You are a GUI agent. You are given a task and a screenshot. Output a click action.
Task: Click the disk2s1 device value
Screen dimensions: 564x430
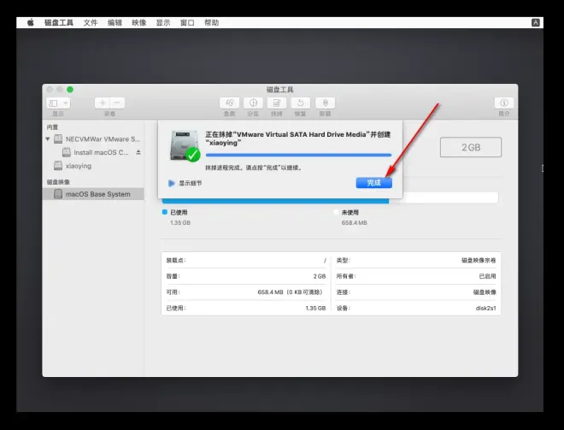[x=485, y=308]
